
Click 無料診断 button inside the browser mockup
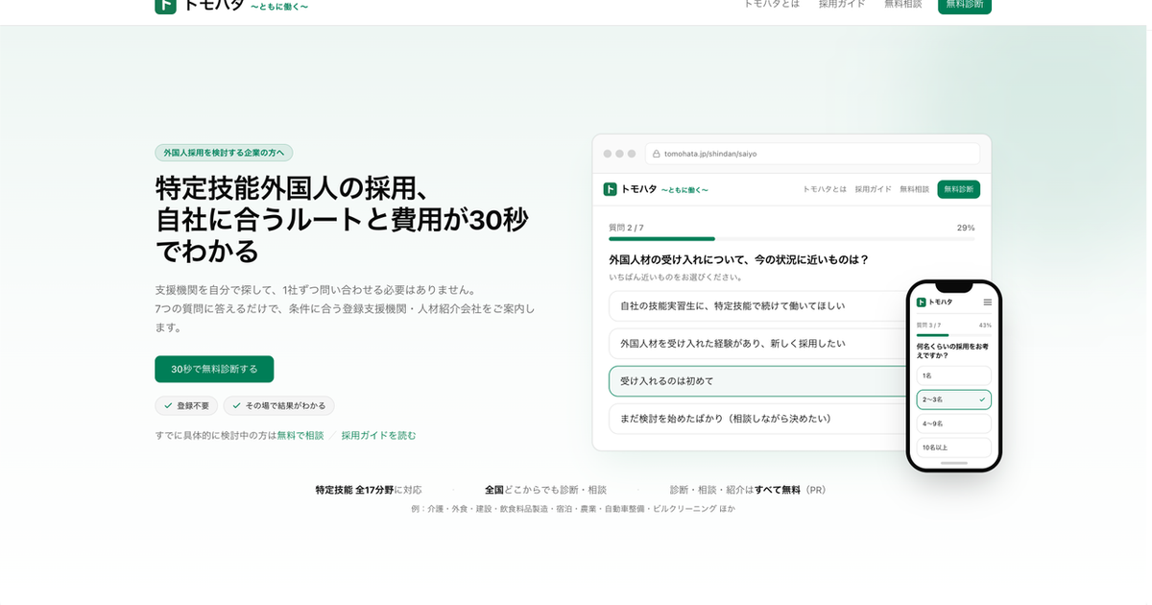coord(958,189)
